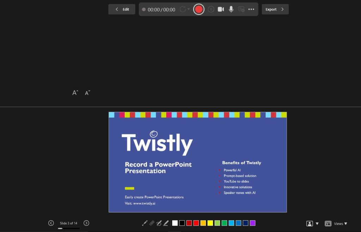Pick the black ink color
Viewport: 361px width, 232px height.
coord(182,223)
